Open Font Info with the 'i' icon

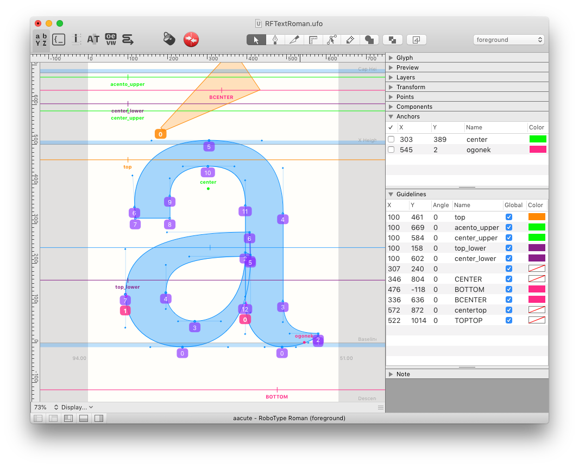[76, 39]
